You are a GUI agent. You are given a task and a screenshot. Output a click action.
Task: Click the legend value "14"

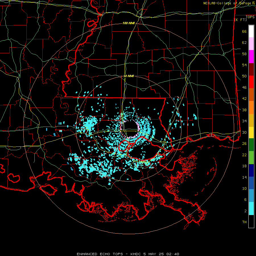pyautogui.click(x=244, y=177)
